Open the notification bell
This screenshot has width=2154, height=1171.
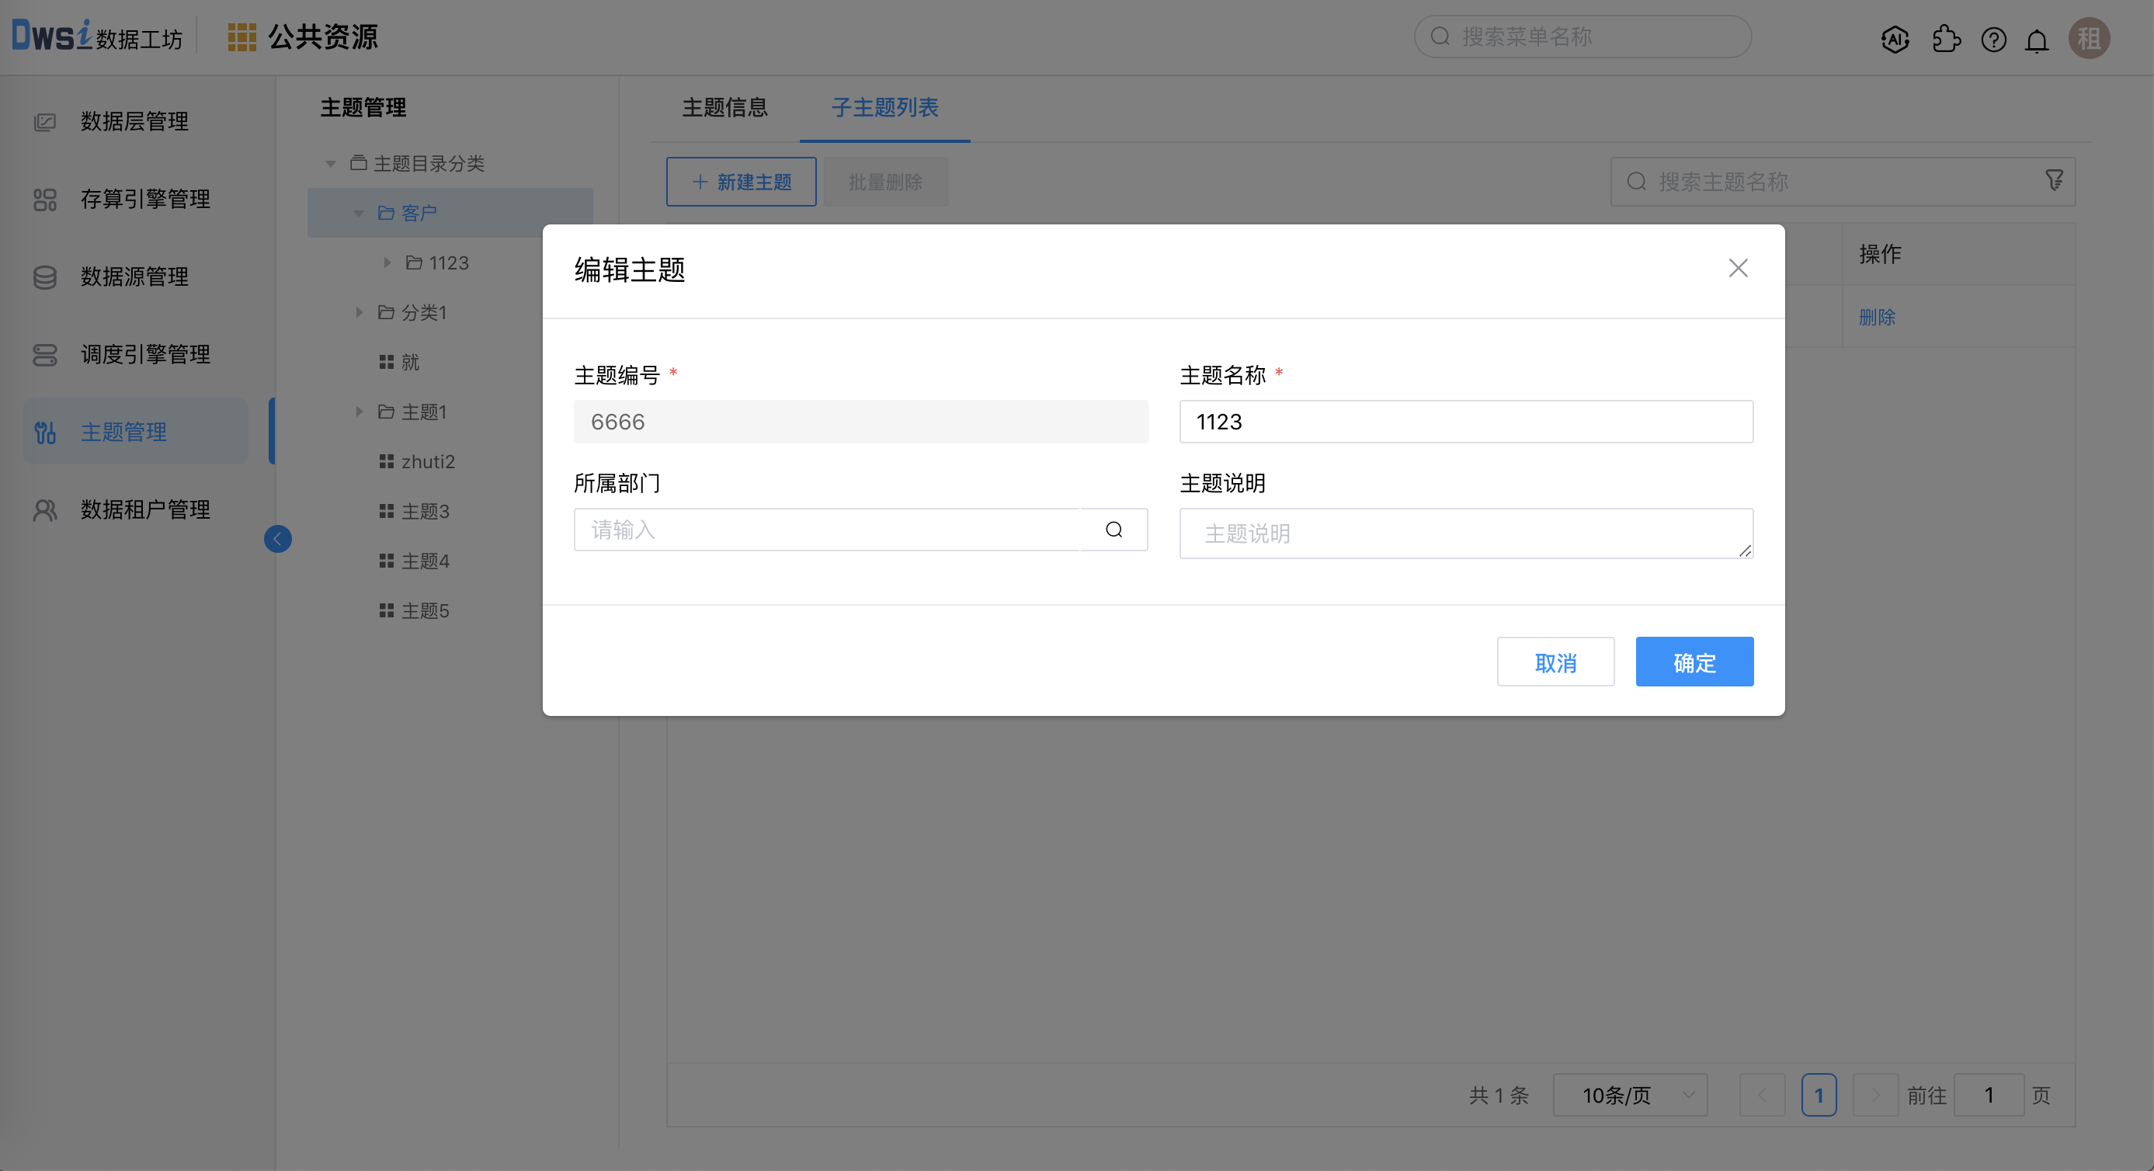pyautogui.click(x=2037, y=39)
